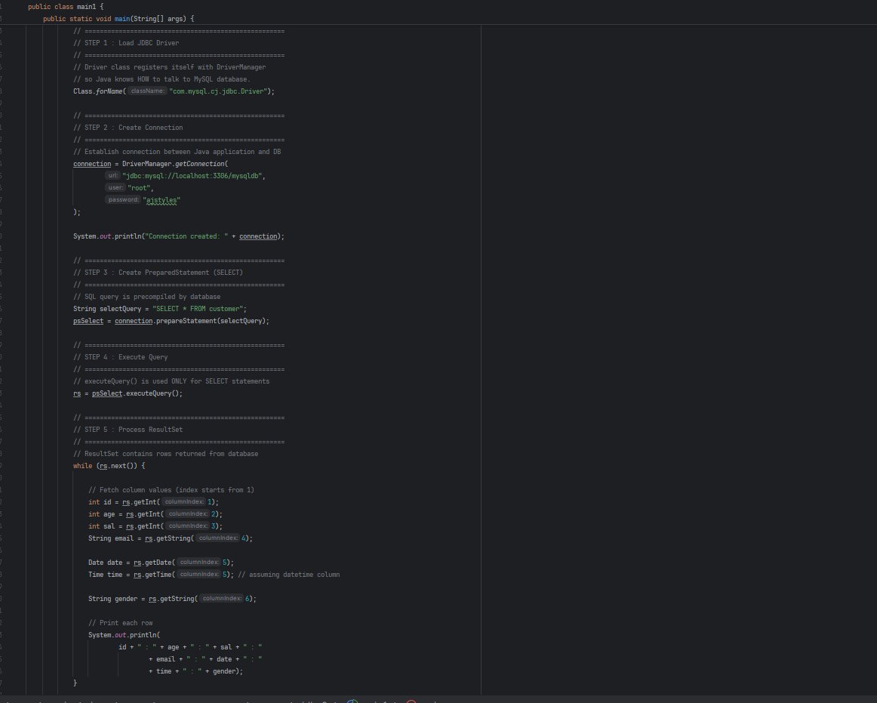
Task: Click the 'ResultSet contains rows returned' comment
Action: pos(165,454)
